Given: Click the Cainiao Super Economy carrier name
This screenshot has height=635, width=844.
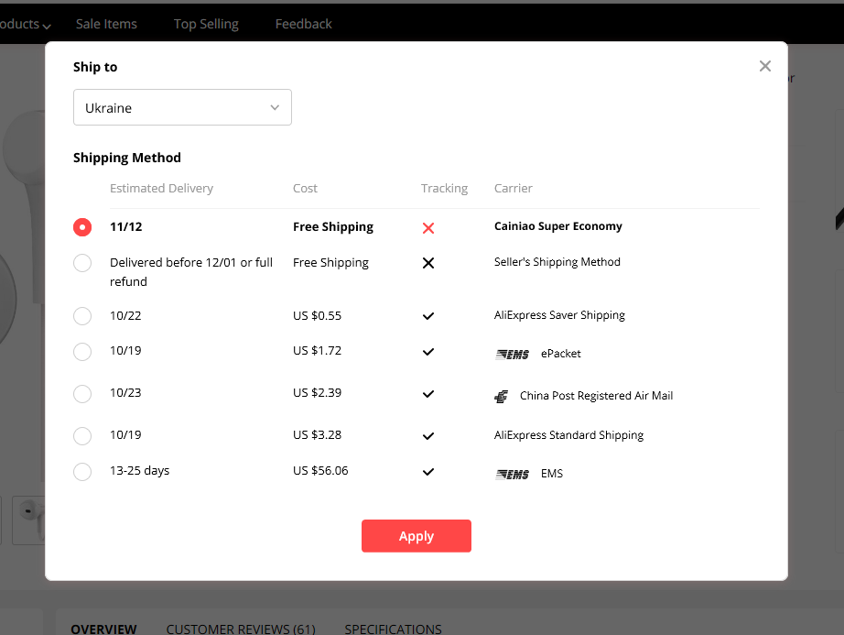Looking at the screenshot, I should pyautogui.click(x=558, y=226).
